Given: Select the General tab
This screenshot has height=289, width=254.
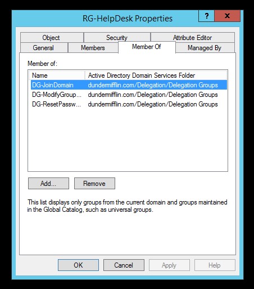Looking at the screenshot, I should 44,48.
